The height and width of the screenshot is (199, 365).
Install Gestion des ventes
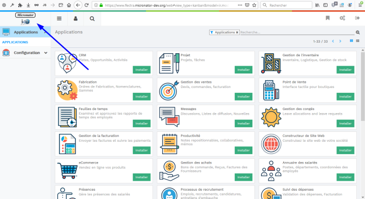click(244, 96)
